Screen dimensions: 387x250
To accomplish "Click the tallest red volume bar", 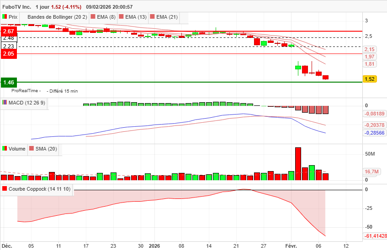I will pyautogui.click(x=298, y=164).
